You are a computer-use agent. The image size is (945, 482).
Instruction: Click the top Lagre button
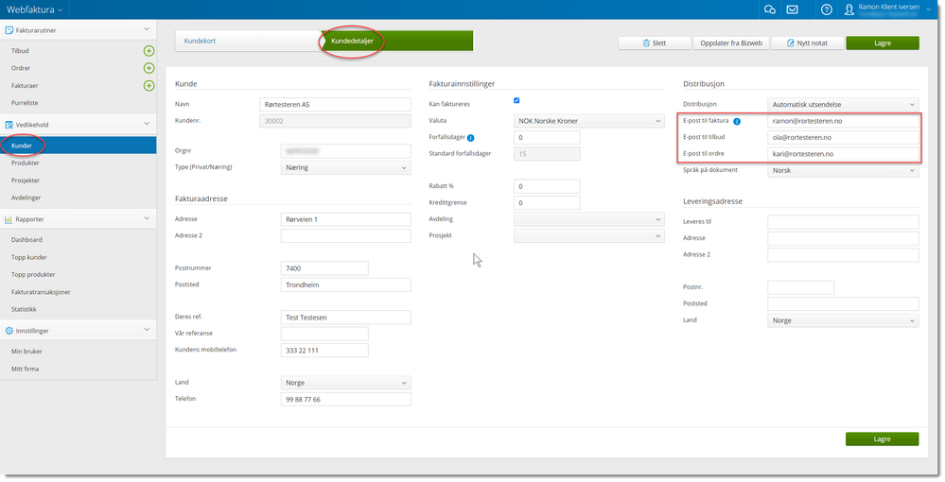(882, 43)
